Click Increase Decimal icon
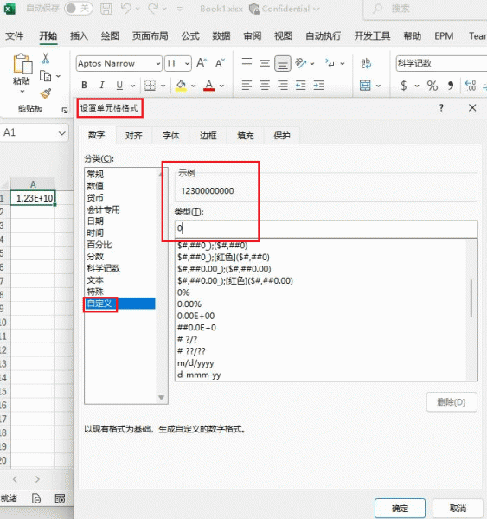The image size is (487, 519). tap(470, 86)
